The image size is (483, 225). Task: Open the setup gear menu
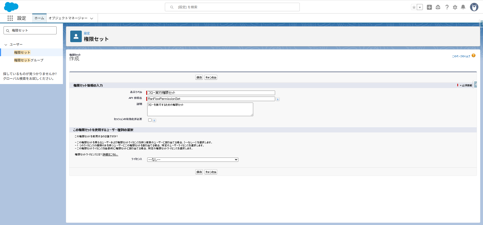(455, 7)
